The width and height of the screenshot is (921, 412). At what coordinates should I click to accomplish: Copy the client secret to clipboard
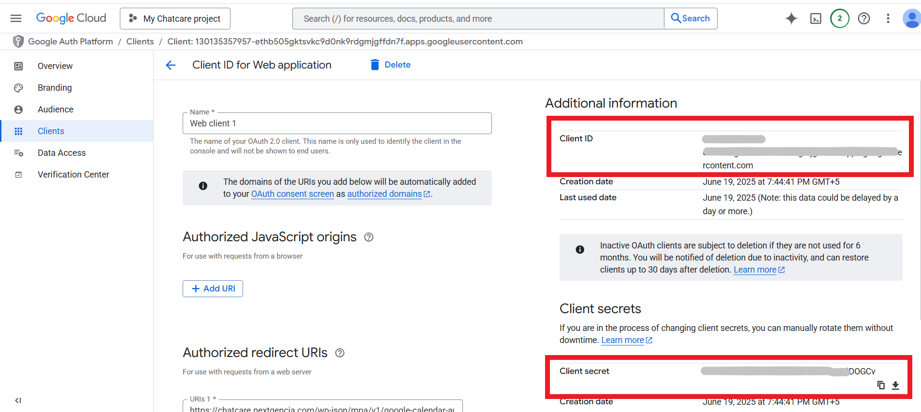click(x=881, y=385)
